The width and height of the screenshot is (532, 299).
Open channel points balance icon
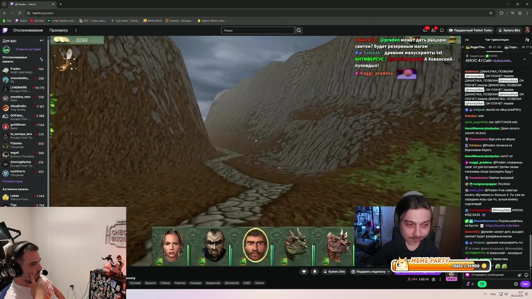tap(470, 284)
